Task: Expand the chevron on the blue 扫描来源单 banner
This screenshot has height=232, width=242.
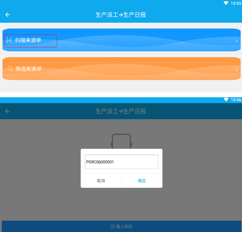Action: click(237, 41)
